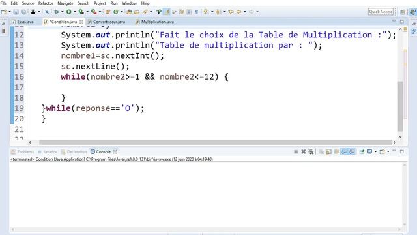417x235 pixels.
Task: Click the Open Type icon
Action: click(129, 12)
